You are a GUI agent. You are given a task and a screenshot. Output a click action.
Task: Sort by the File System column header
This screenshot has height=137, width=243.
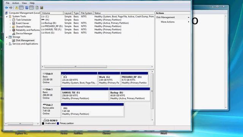point(87,13)
